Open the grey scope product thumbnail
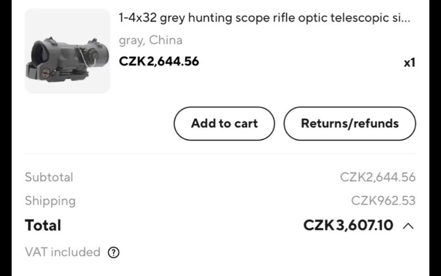This screenshot has width=441, height=276. [x=67, y=51]
